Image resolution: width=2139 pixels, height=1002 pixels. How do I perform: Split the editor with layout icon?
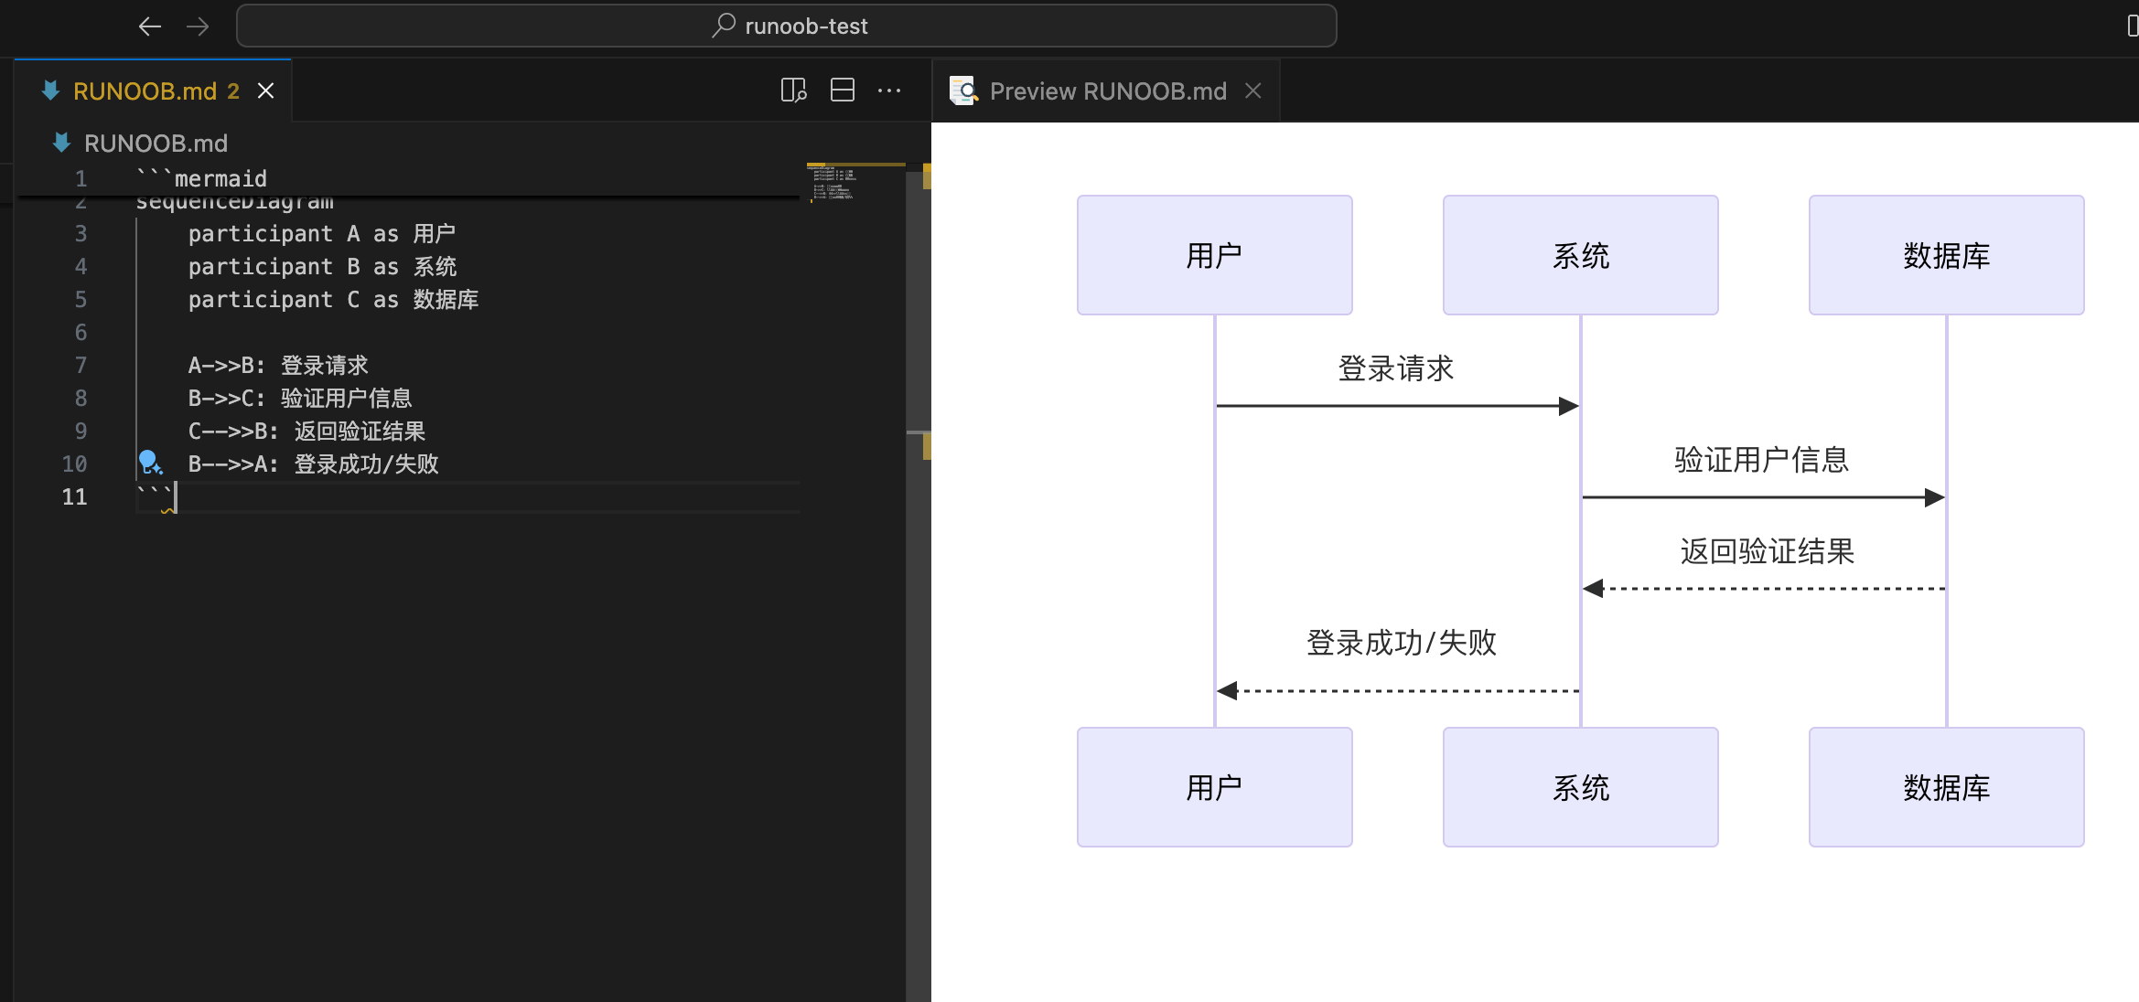click(x=842, y=91)
